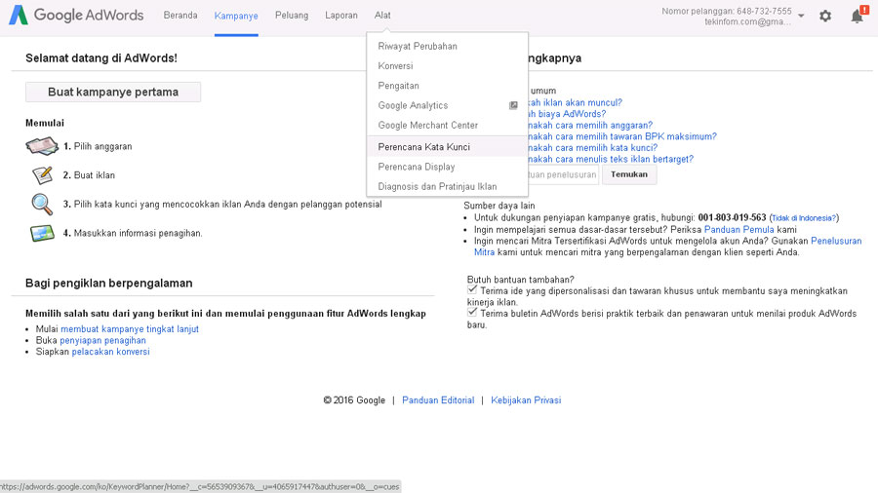Image resolution: width=878 pixels, height=493 pixels.
Task: Click the Google AdWords logo
Action: pyautogui.click(x=76, y=15)
